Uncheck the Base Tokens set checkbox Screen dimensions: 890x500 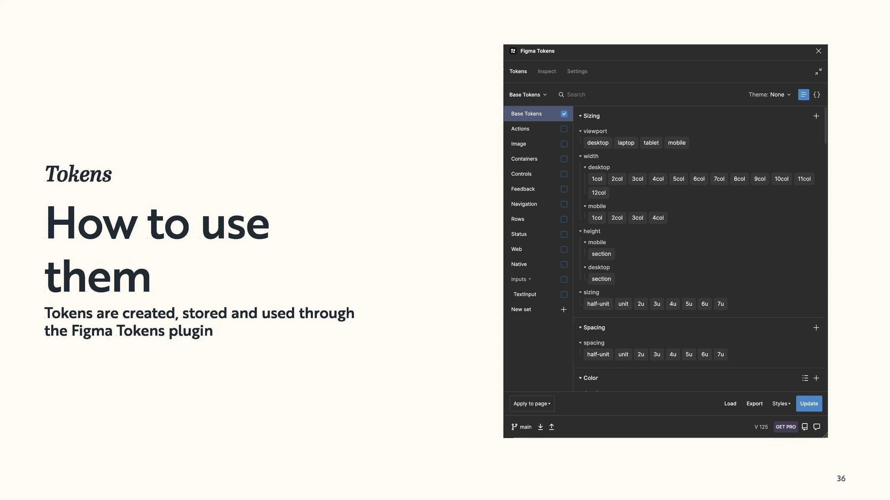pos(564,114)
